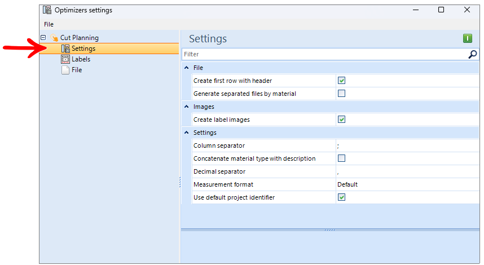Select Use default project identifier label
The height and width of the screenshot is (265, 484).
click(234, 197)
